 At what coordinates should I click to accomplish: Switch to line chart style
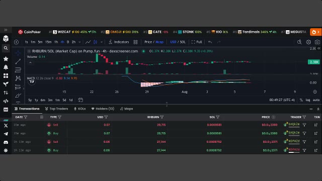coord(88,42)
